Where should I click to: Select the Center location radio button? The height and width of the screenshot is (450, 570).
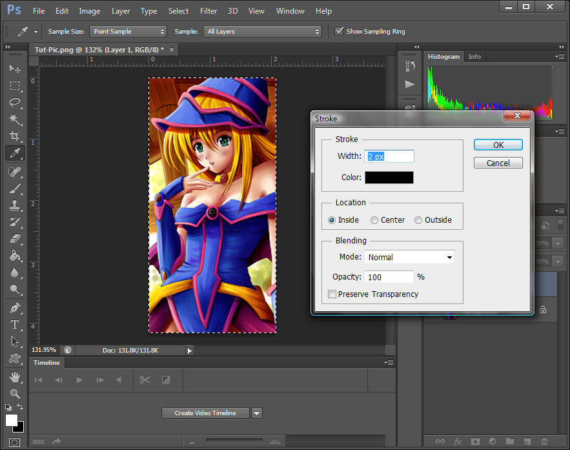[374, 220]
